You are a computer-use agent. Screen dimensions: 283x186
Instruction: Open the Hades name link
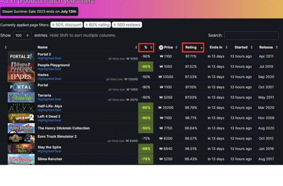pyautogui.click(x=43, y=75)
